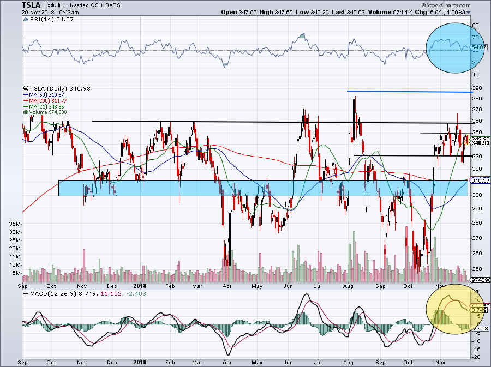Screen dimensions: 491x367
Task: Click the volume bars icon in the legend
Action: point(26,112)
